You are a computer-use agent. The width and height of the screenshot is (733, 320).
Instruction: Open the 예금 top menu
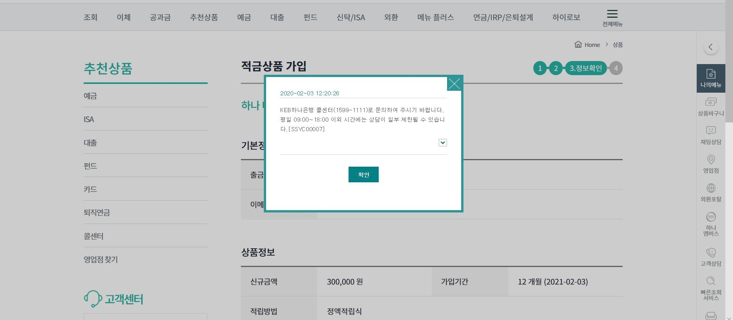(x=244, y=17)
